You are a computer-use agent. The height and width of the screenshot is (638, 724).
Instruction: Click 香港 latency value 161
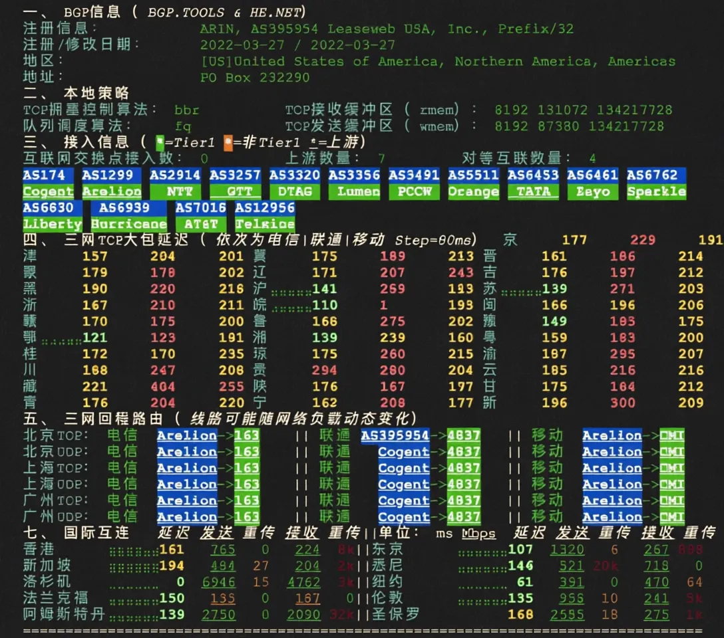coord(171,550)
